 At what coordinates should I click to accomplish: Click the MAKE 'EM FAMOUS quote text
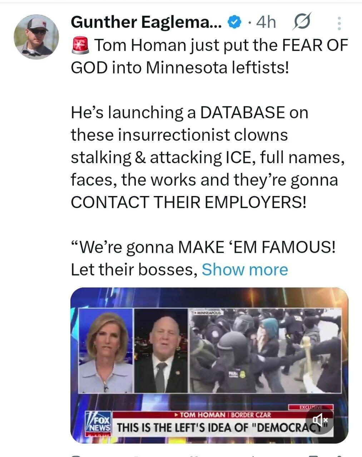tap(203, 247)
